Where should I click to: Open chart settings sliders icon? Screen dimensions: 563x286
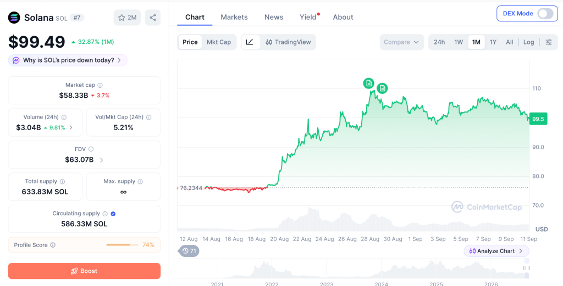pos(549,42)
